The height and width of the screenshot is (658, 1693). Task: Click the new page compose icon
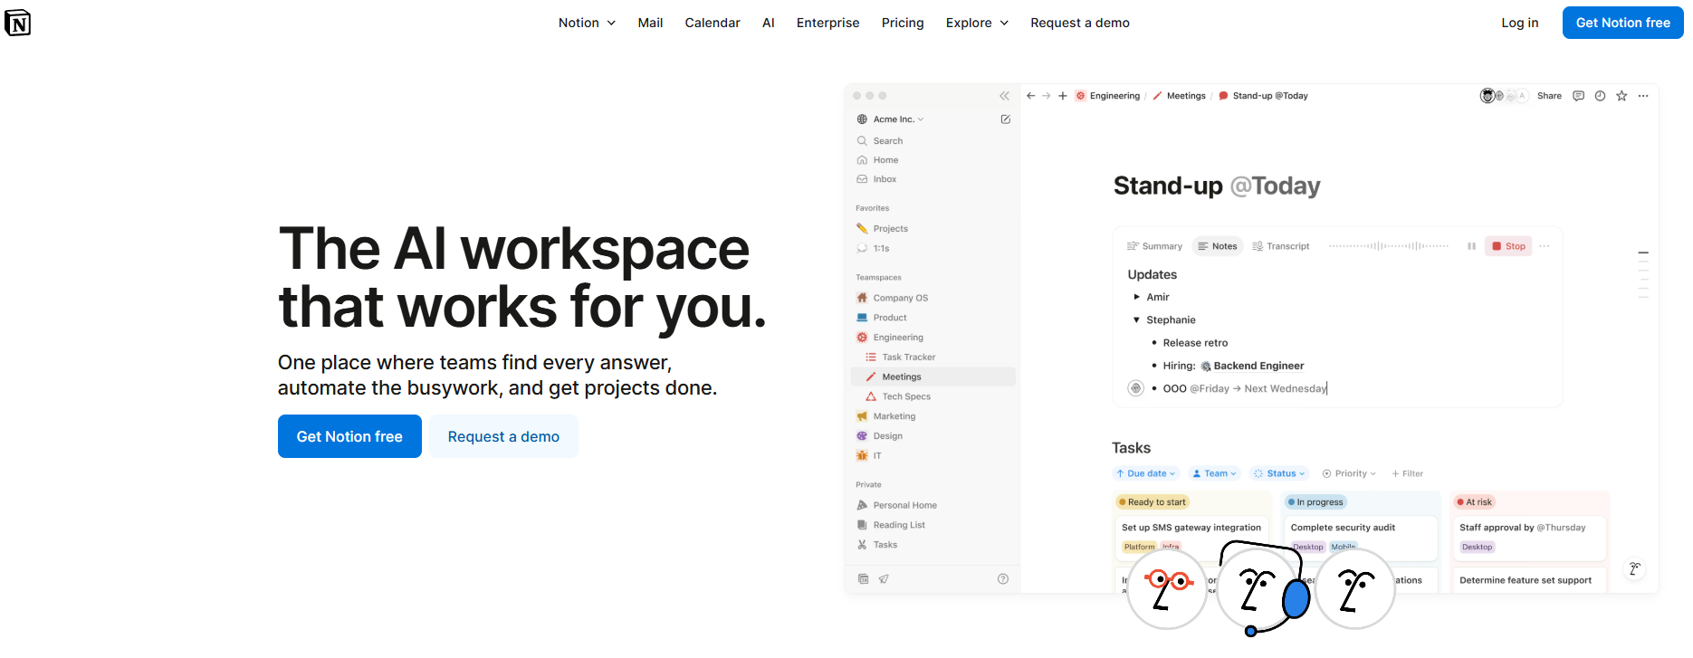tap(1005, 119)
